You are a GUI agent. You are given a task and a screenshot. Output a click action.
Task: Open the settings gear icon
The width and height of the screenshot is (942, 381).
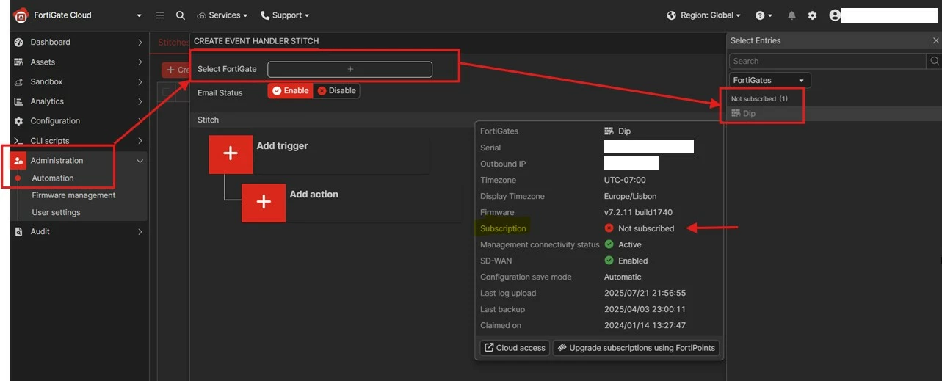click(x=812, y=15)
